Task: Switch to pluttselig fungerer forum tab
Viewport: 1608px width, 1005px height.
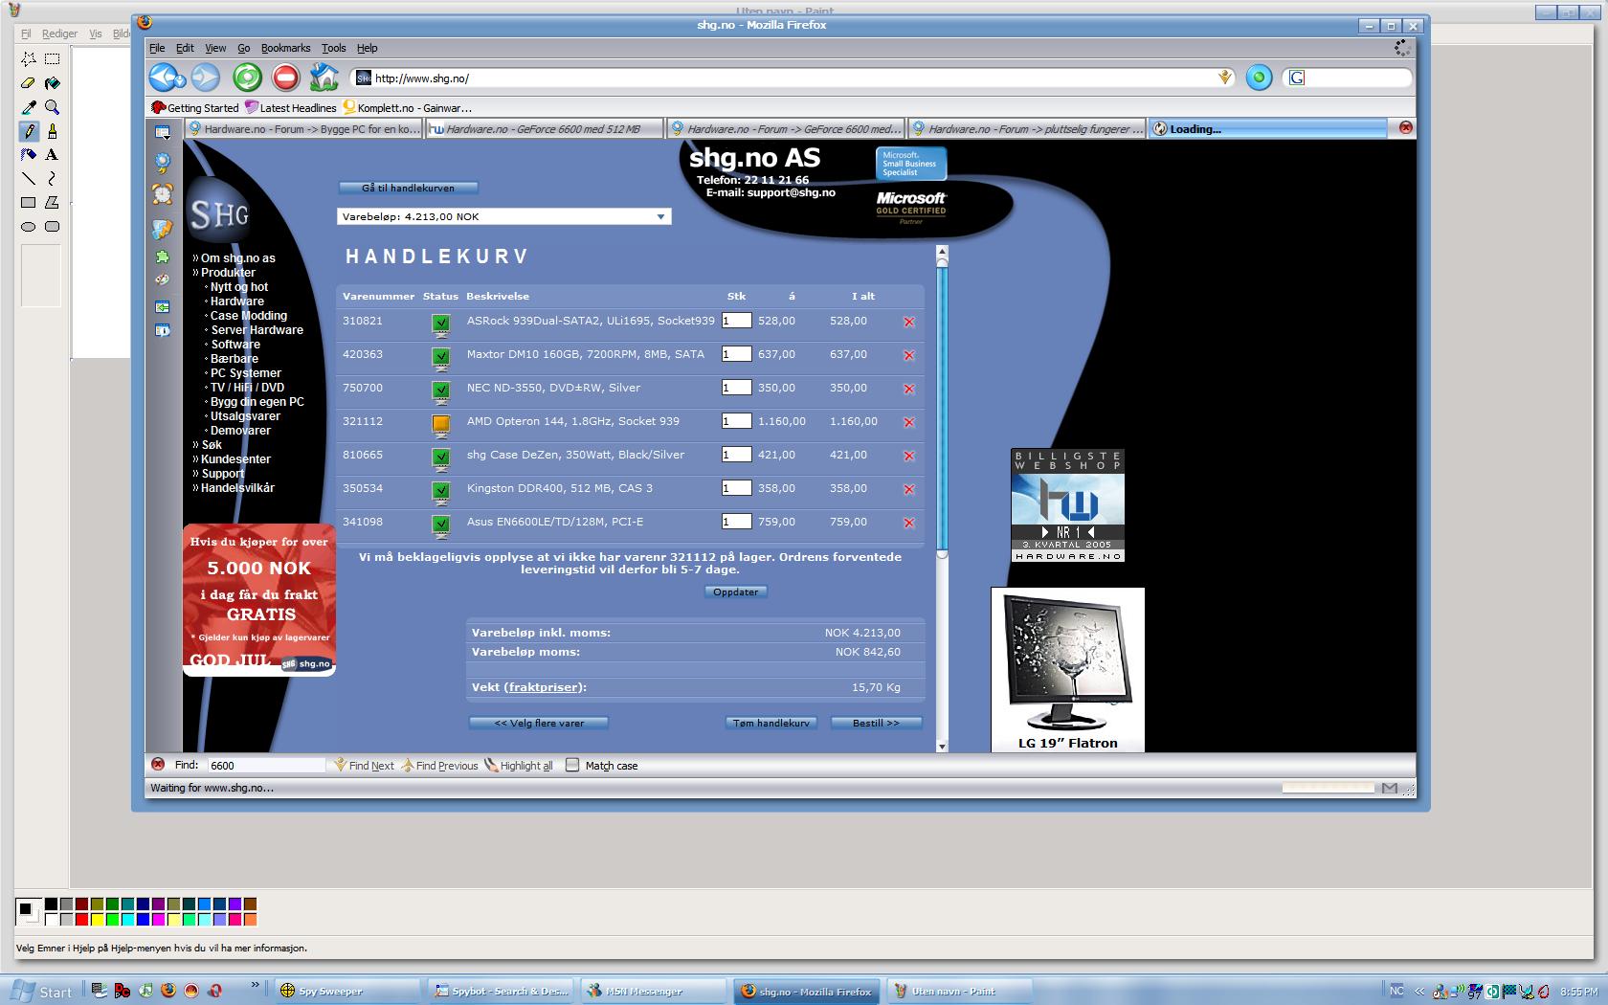Action: 1027,129
